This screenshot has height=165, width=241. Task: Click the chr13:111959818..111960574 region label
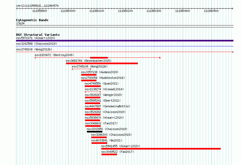[x=37, y=6]
